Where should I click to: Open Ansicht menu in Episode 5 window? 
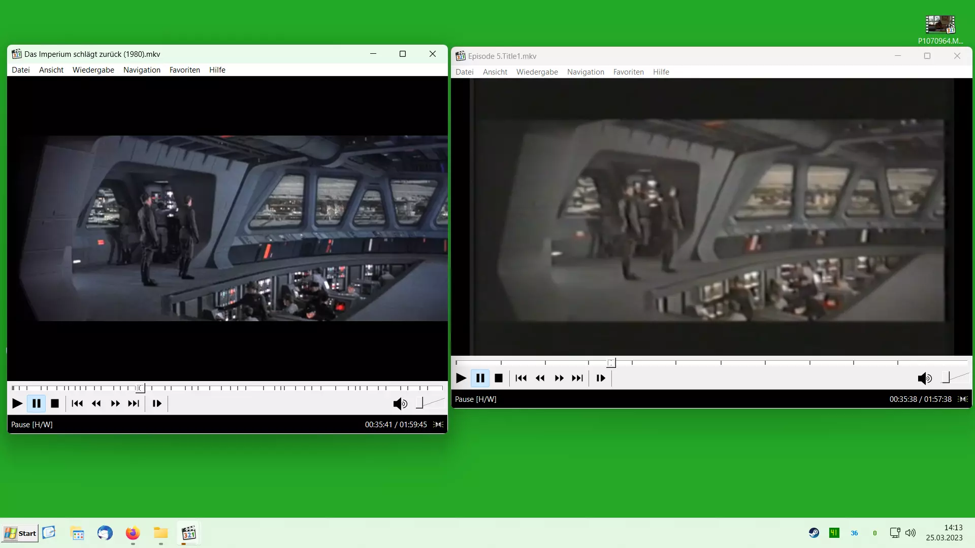point(495,72)
